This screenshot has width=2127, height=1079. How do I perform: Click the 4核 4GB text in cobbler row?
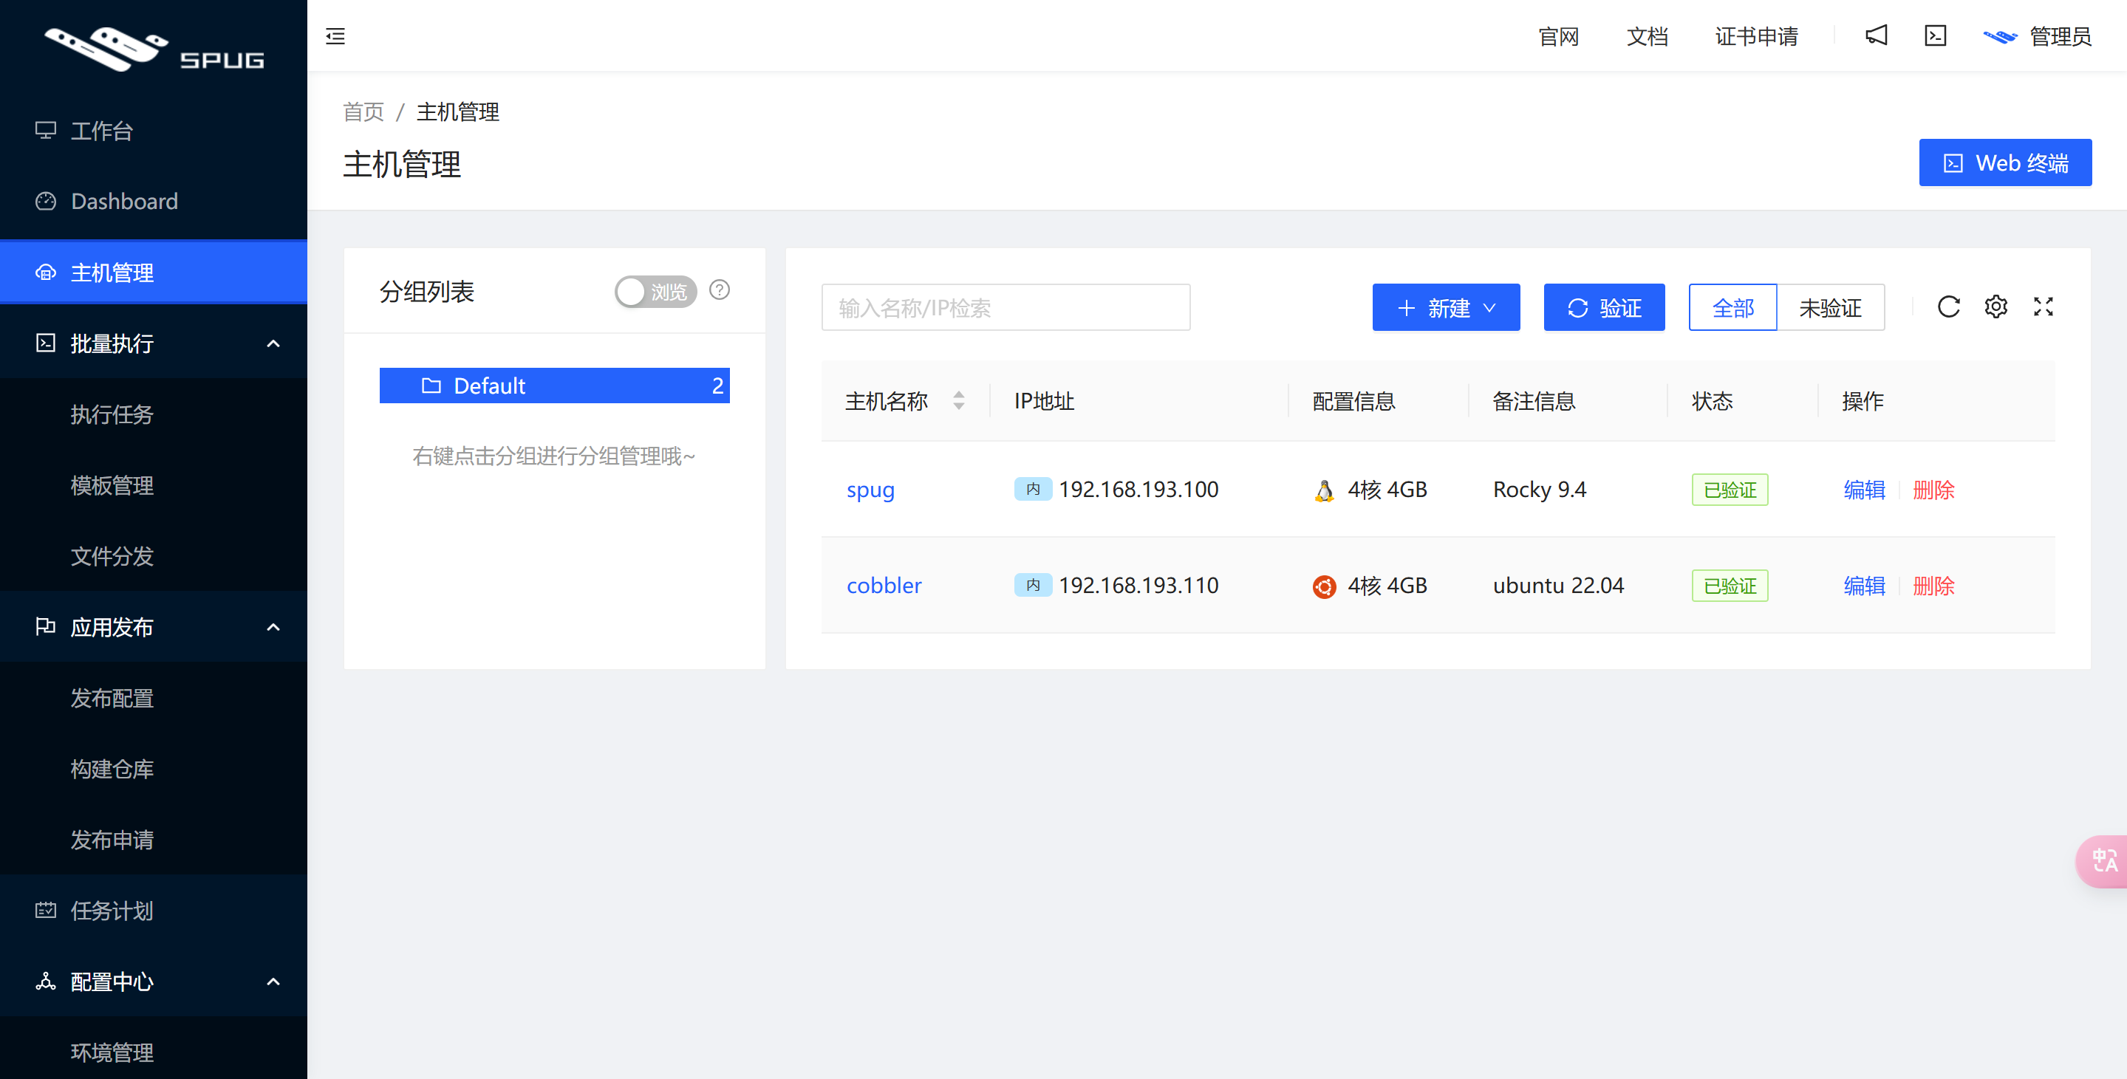(x=1387, y=586)
